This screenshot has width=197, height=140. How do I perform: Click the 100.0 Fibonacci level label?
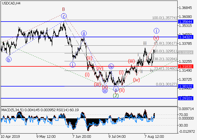pos(164,18)
